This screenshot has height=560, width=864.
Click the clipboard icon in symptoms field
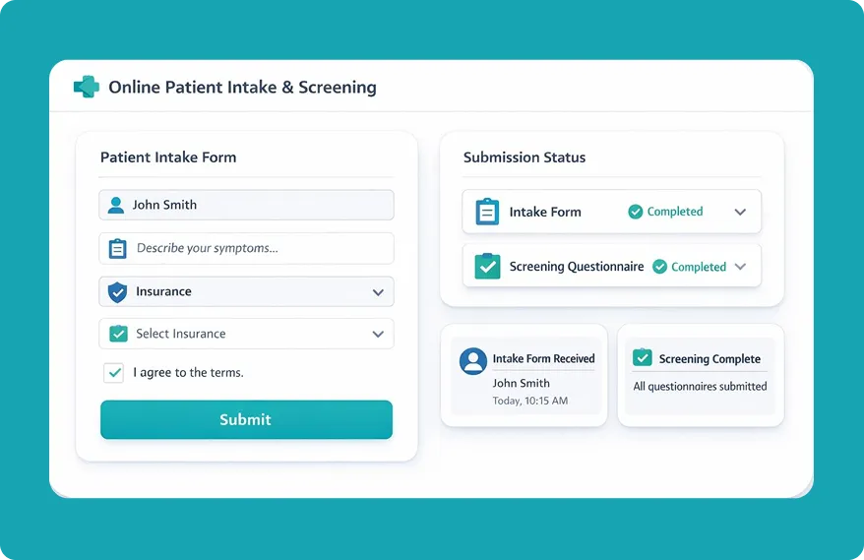coord(117,248)
